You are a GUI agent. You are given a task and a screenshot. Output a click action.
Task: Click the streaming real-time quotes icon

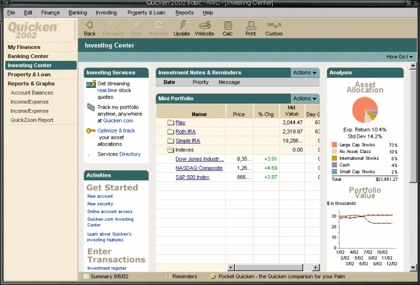click(91, 84)
